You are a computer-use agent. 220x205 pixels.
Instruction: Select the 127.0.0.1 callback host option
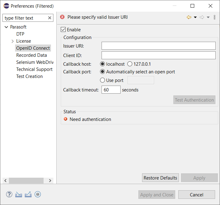tap(130, 64)
